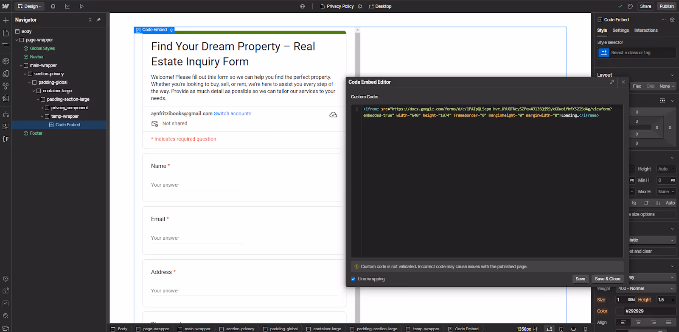
Task: Pin the Navigator panel
Action: click(98, 20)
